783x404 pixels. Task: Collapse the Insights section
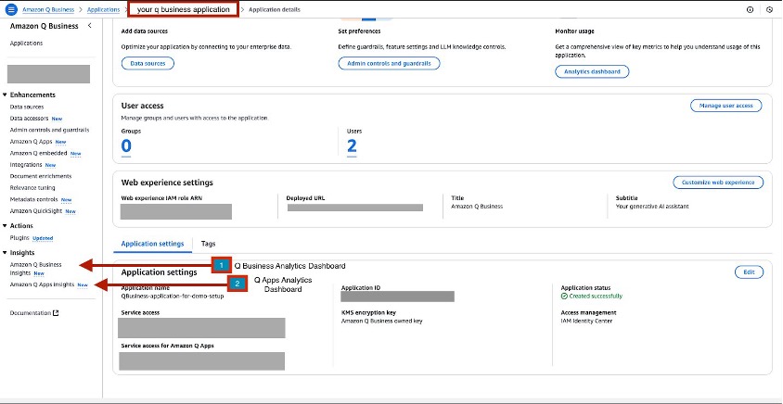point(5,253)
